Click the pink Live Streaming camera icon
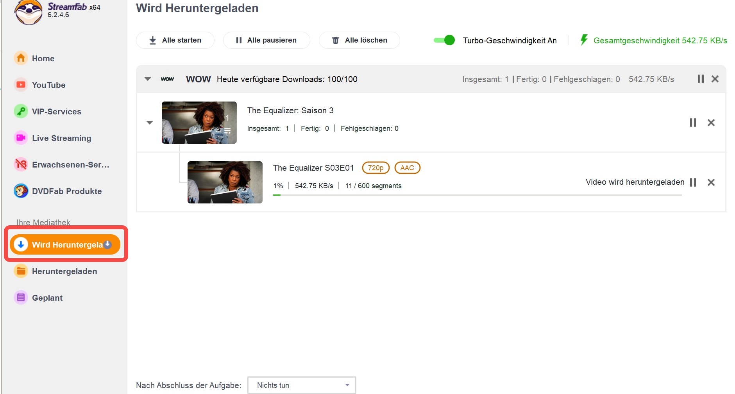The width and height of the screenshot is (735, 394). 21,138
